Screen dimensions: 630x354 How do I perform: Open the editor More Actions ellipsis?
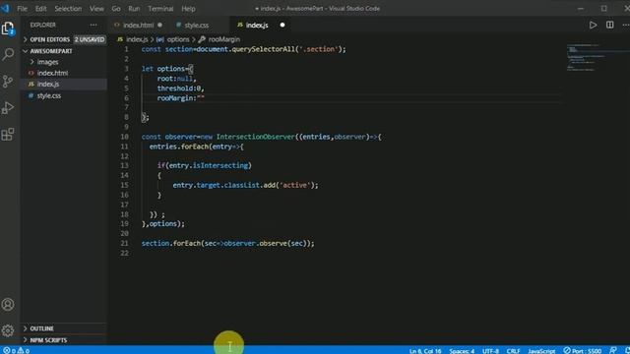(x=626, y=25)
